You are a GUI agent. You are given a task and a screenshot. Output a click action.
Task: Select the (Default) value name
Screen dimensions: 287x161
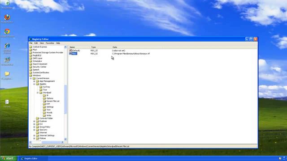click(76, 51)
